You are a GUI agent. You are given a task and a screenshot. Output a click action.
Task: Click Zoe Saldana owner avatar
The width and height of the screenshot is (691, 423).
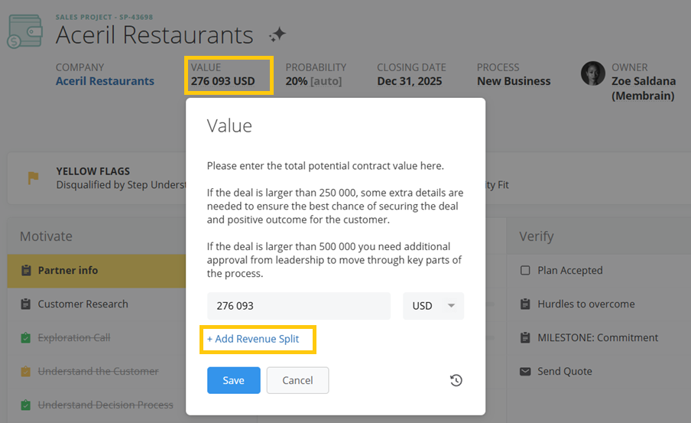click(593, 74)
